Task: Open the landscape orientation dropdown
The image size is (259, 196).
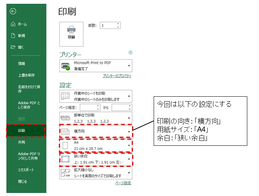Action: tap(96, 131)
